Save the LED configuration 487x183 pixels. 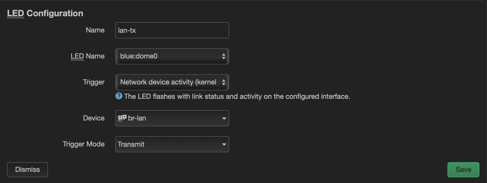coord(463,170)
